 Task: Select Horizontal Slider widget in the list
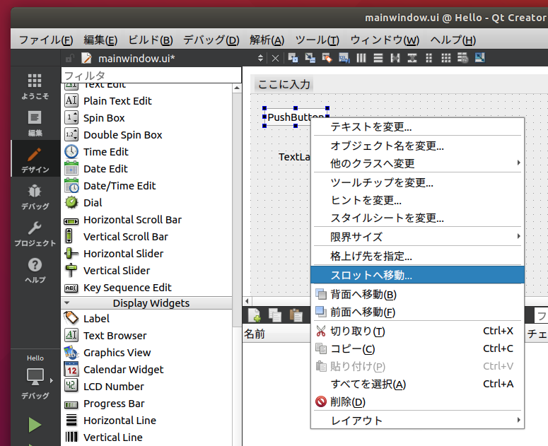pos(123,254)
